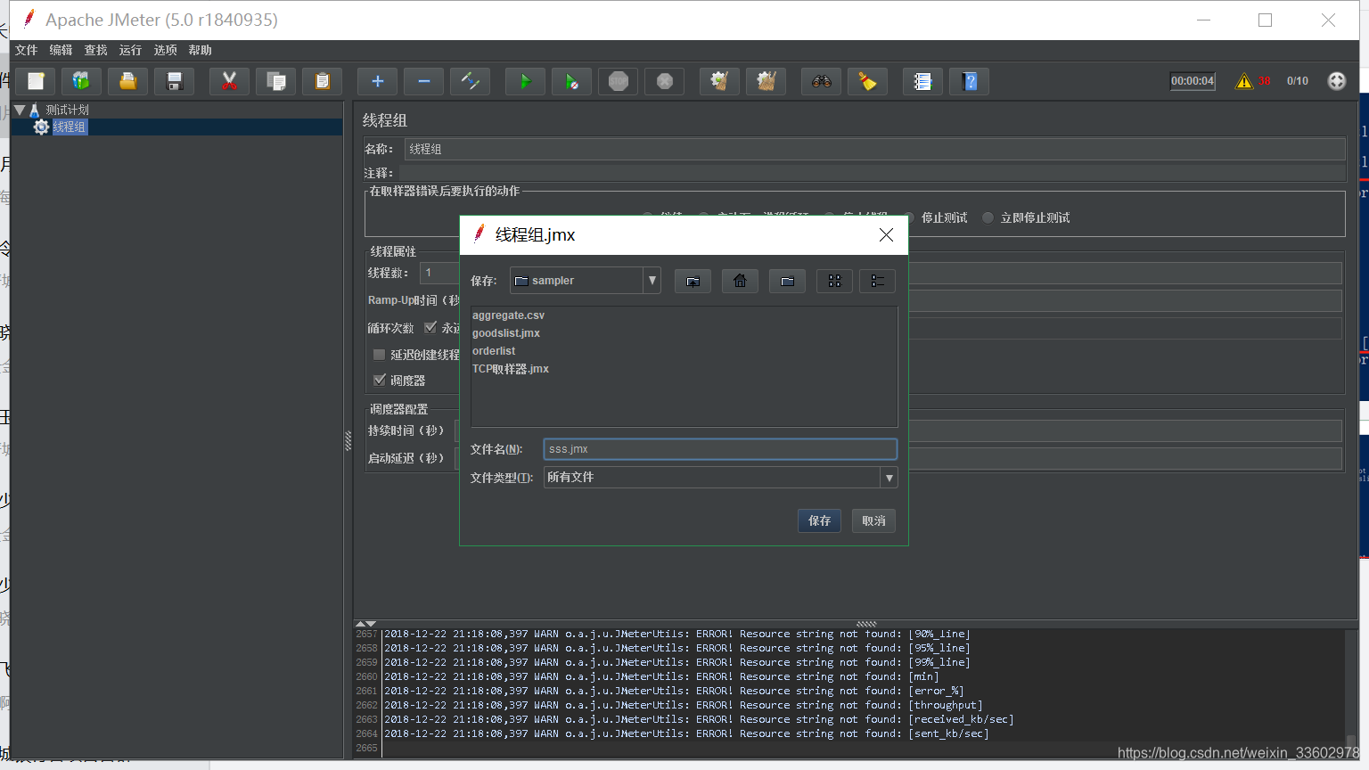Select the 停止测试 radio button
This screenshot has height=770, width=1369.
click(910, 217)
